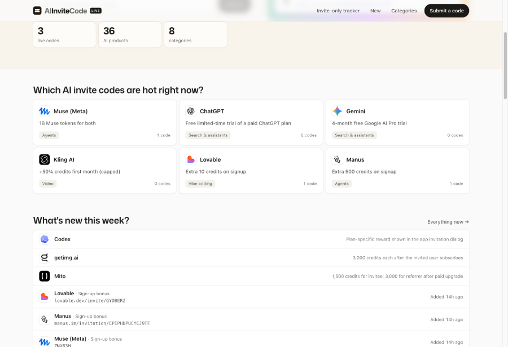Select the Search & assistants tag on ChatGPT card
508x347 pixels.
tap(208, 135)
